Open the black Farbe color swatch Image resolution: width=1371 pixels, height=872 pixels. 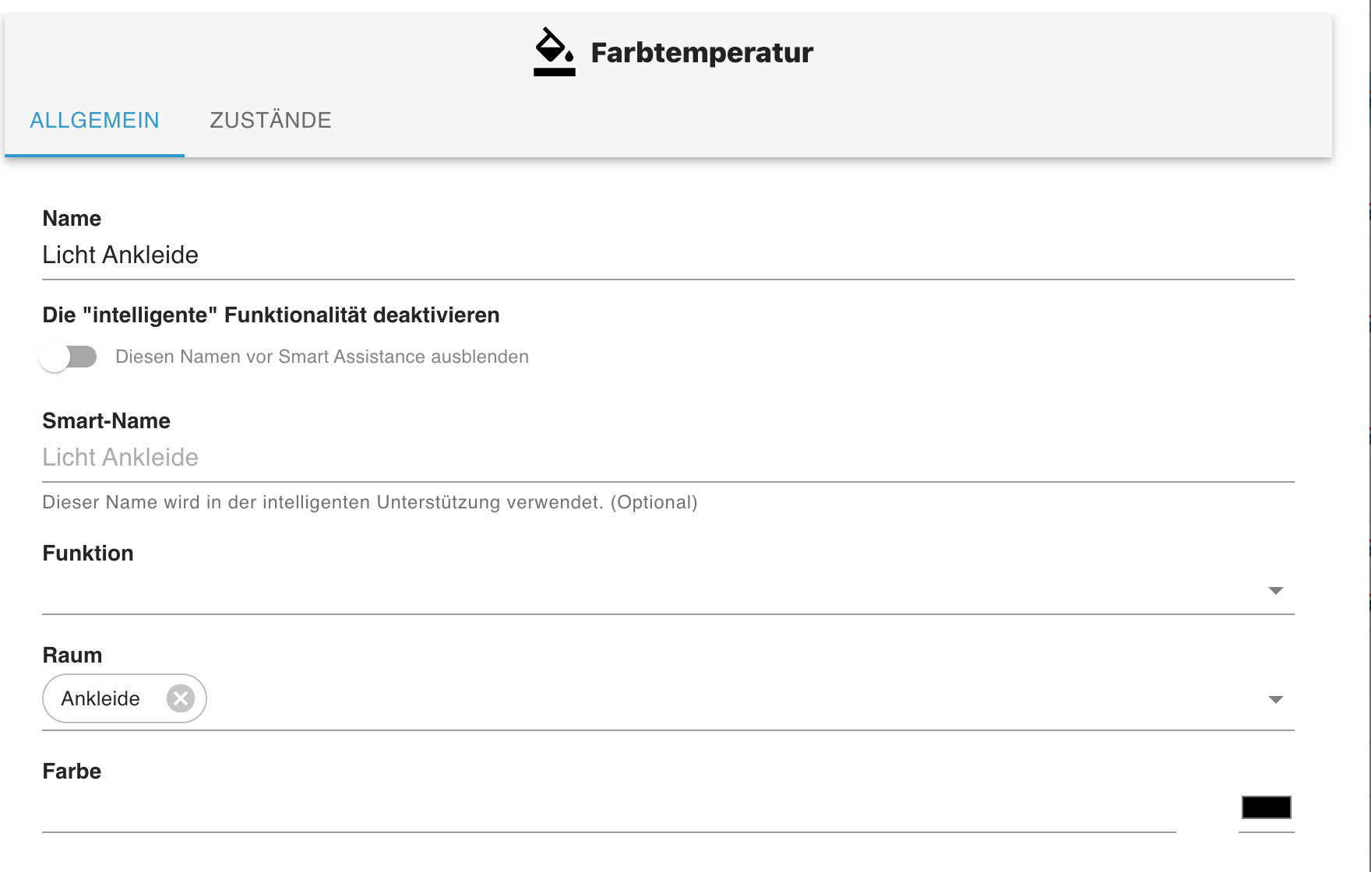click(1266, 807)
